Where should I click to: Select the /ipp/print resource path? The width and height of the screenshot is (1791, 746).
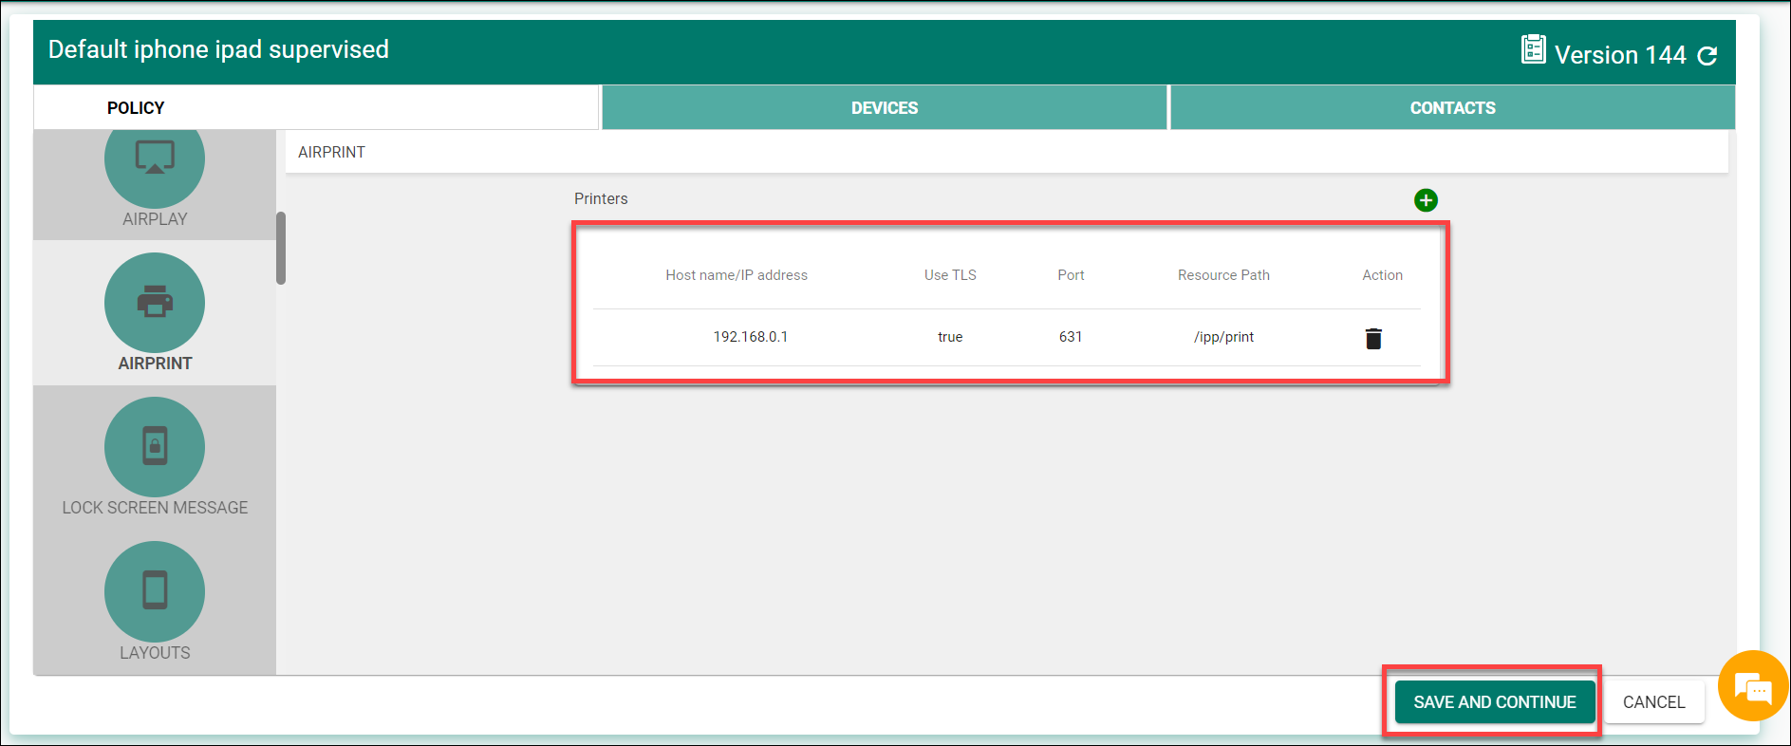pyautogui.click(x=1223, y=337)
